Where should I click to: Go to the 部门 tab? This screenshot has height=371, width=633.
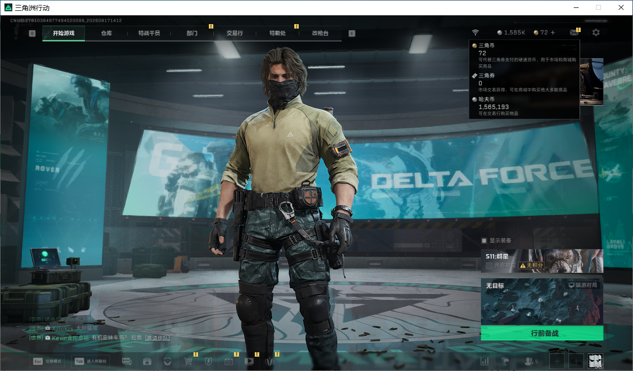(x=192, y=33)
